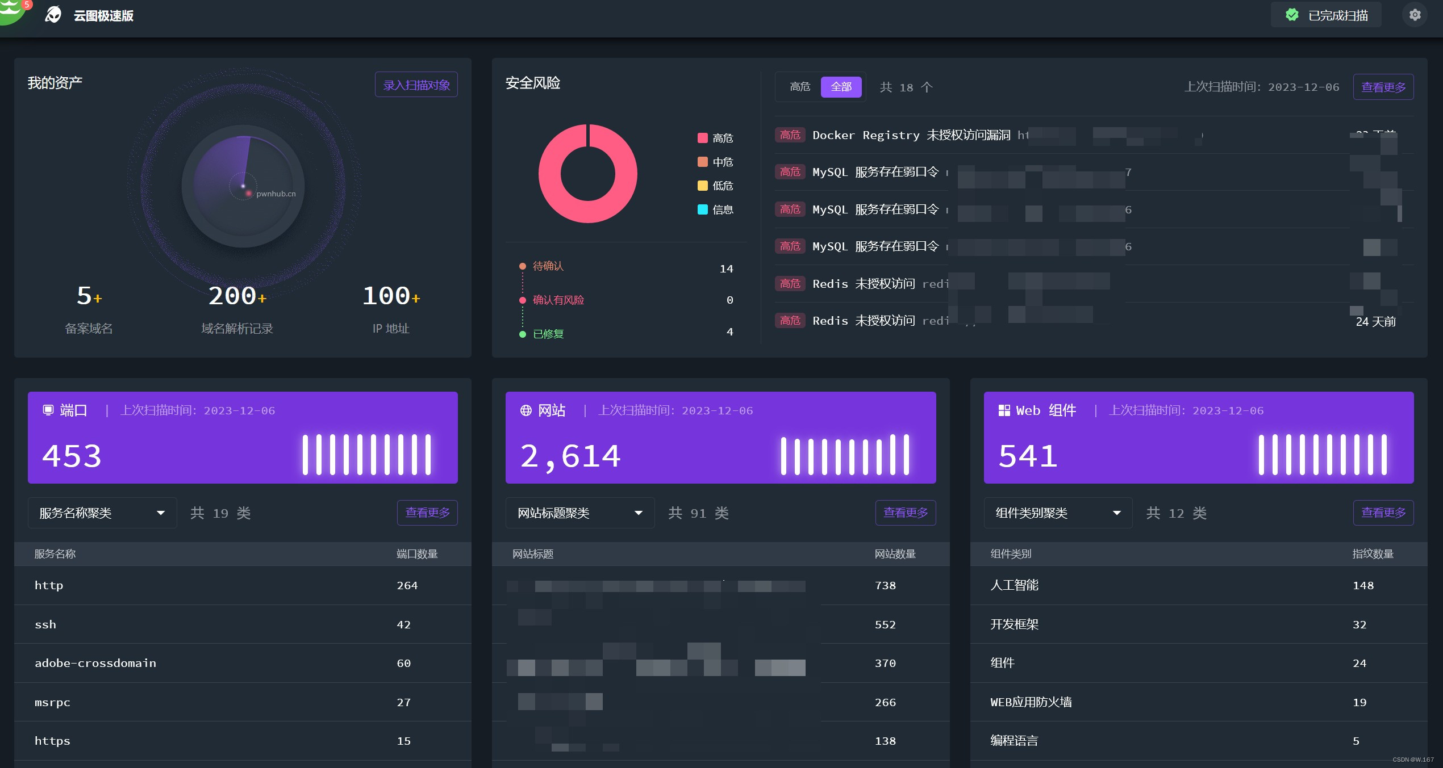Click the pwnhub.cn radar dot
1443x768 pixels.
tap(248, 194)
